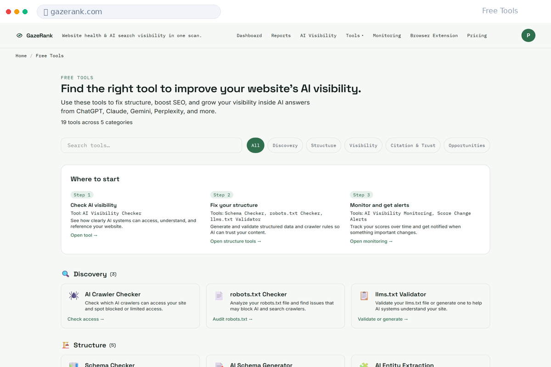This screenshot has height=367, width=551.
Task: Click the Discovery magnifying glass icon
Action: [x=65, y=274]
